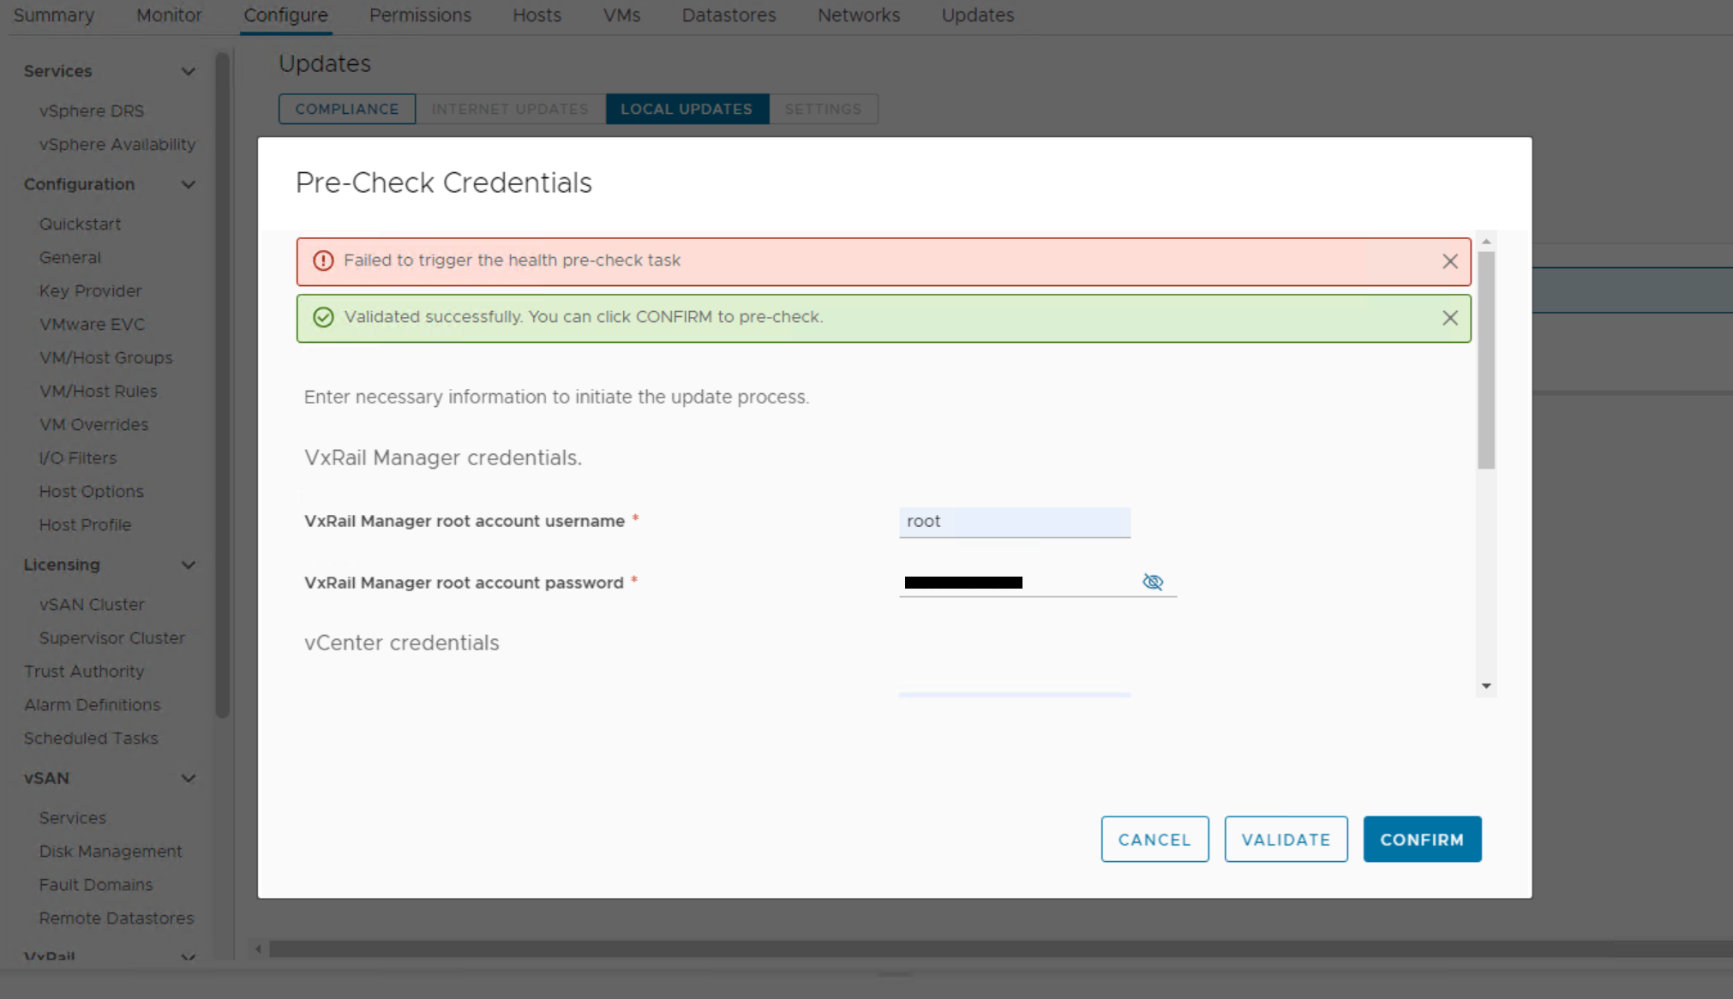Image resolution: width=1733 pixels, height=999 pixels.
Task: Switch to the Monitor tab
Action: [x=169, y=15]
